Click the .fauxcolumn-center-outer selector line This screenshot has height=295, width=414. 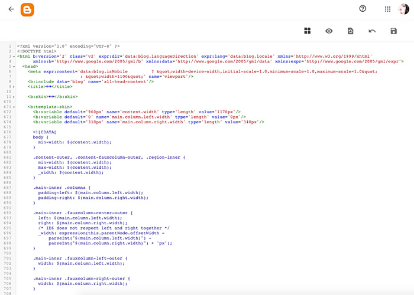coord(83,213)
